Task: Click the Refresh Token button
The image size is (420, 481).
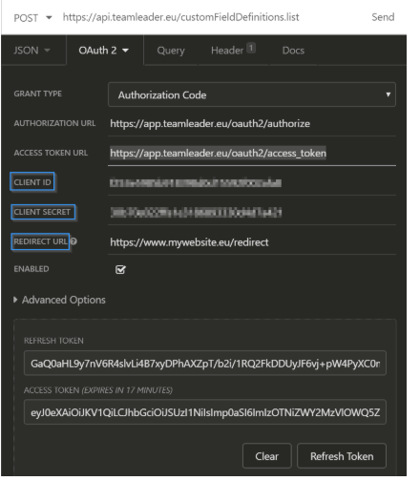Action: (x=342, y=456)
